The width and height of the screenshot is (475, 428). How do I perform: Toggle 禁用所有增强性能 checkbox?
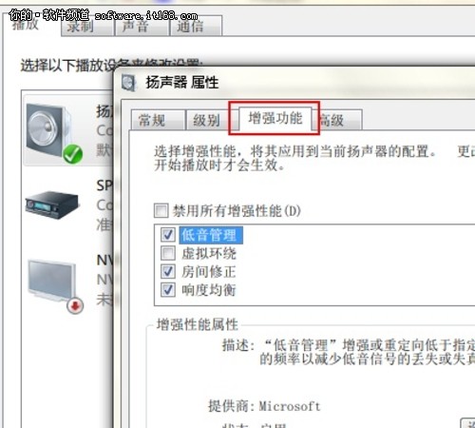(x=161, y=210)
